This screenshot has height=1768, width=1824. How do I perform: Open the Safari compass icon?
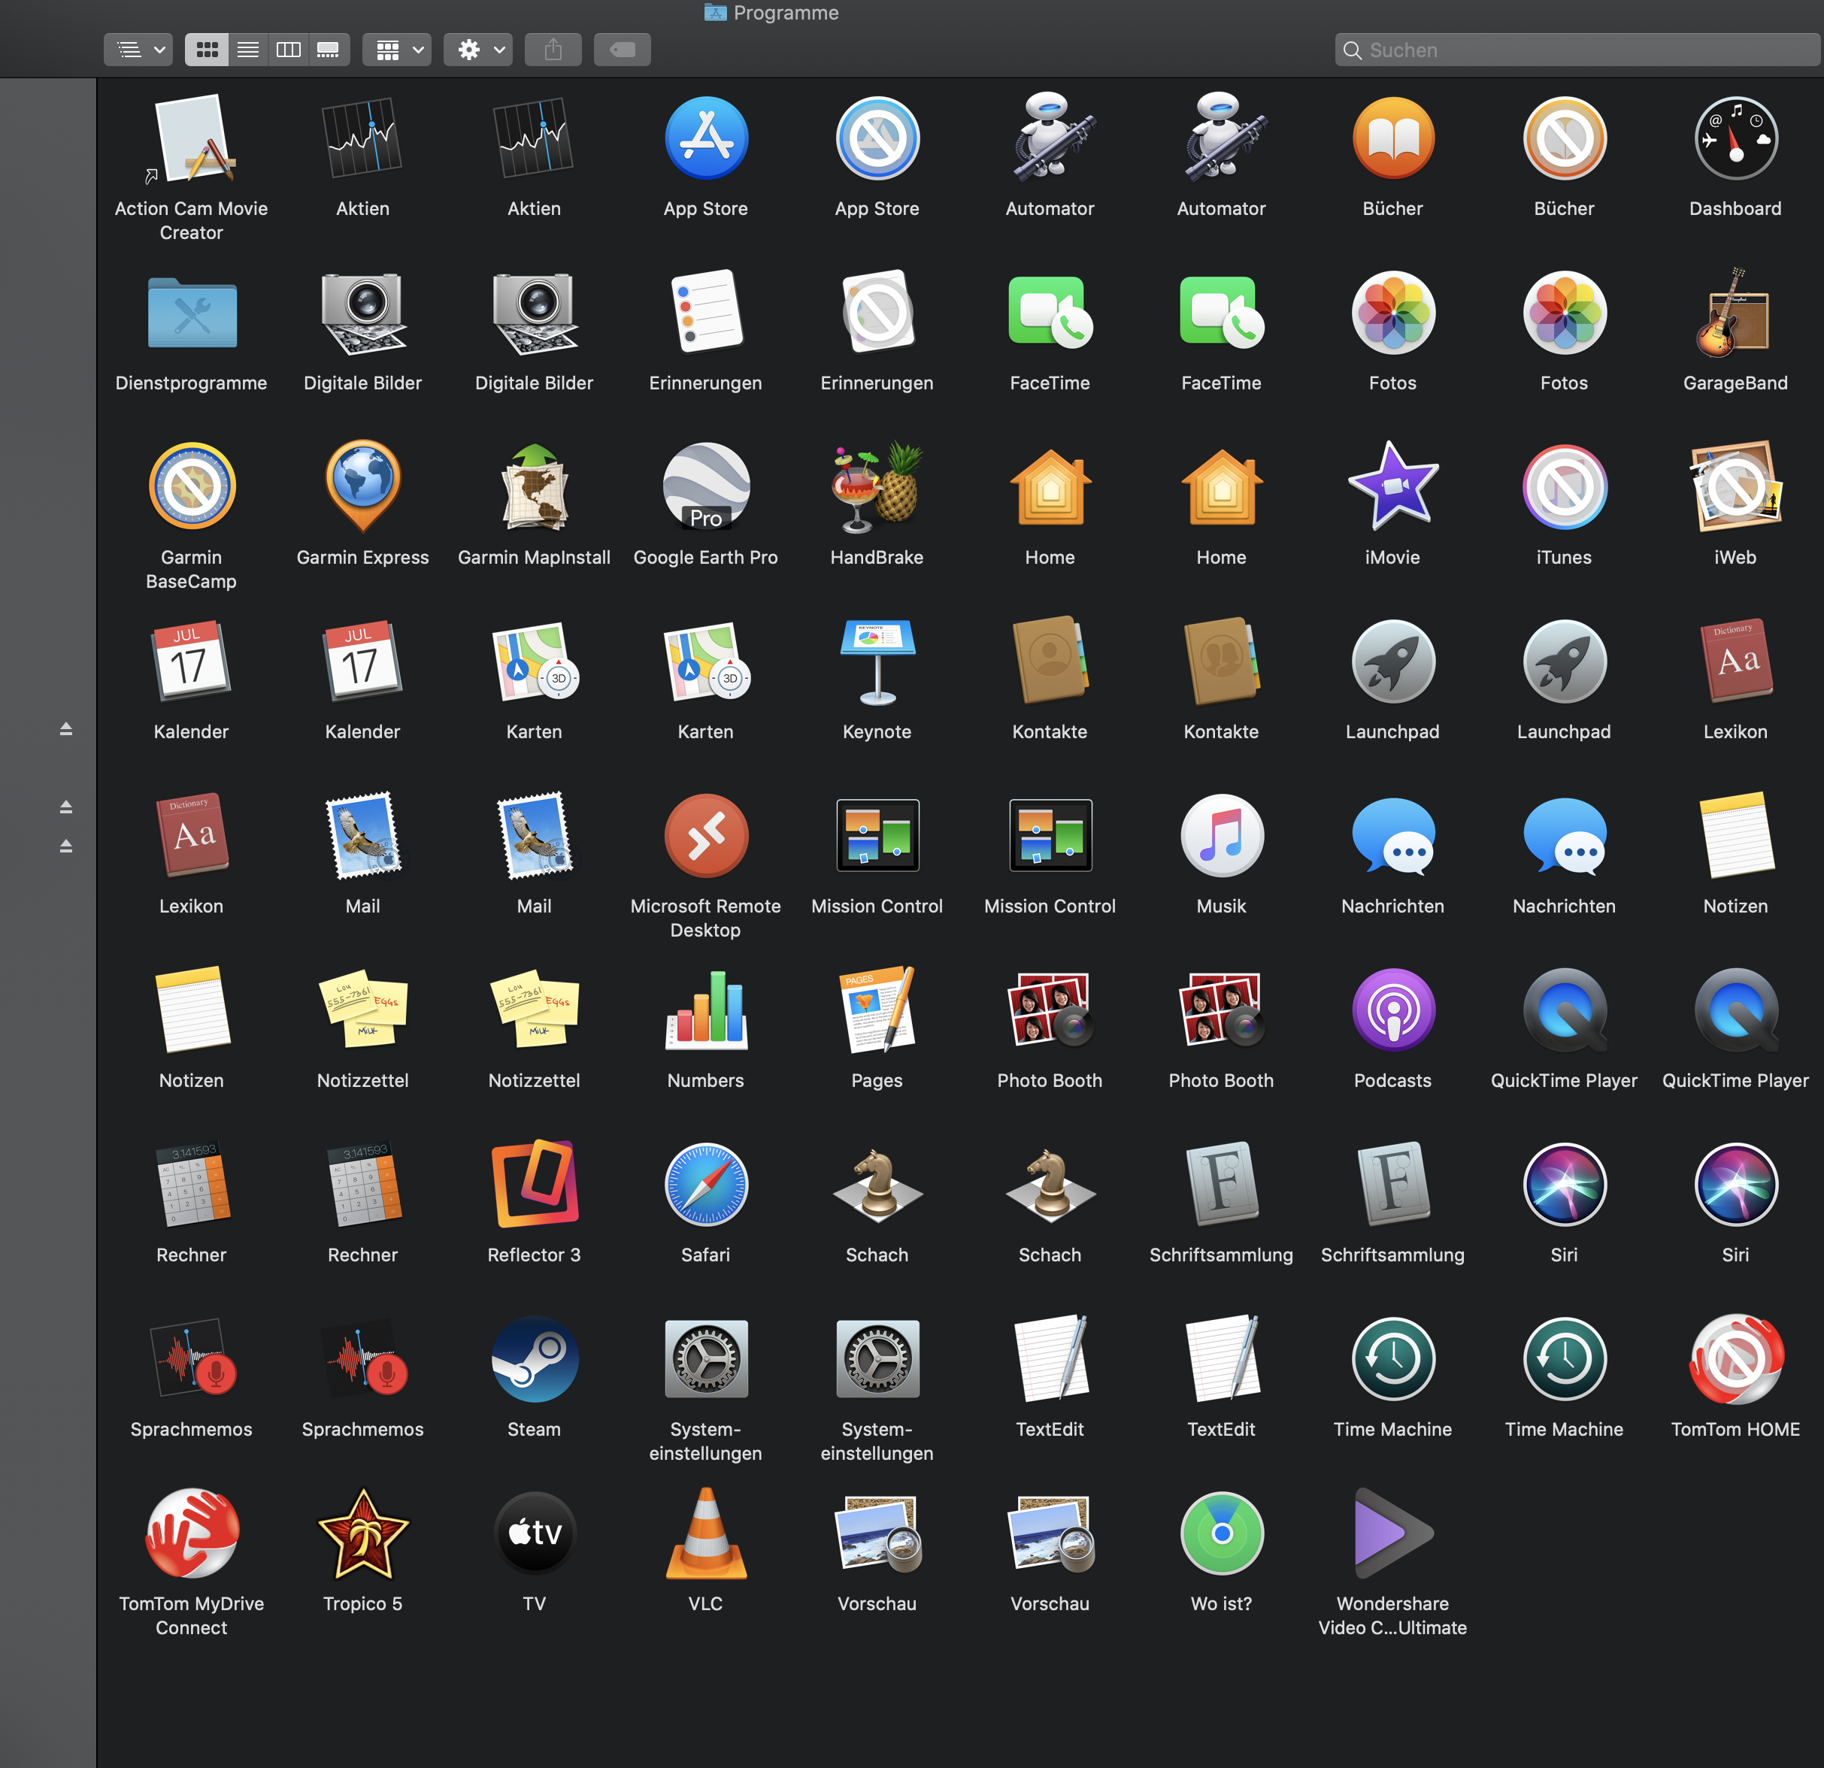point(705,1185)
